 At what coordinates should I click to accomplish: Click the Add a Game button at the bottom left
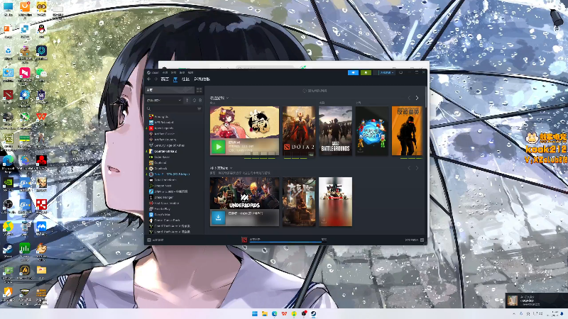[x=155, y=240]
